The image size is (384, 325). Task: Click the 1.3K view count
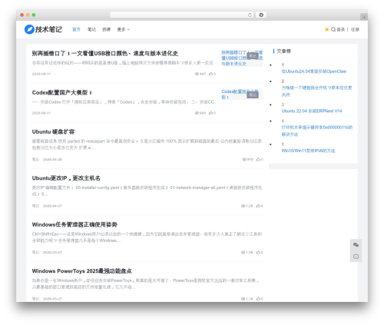pos(250,252)
